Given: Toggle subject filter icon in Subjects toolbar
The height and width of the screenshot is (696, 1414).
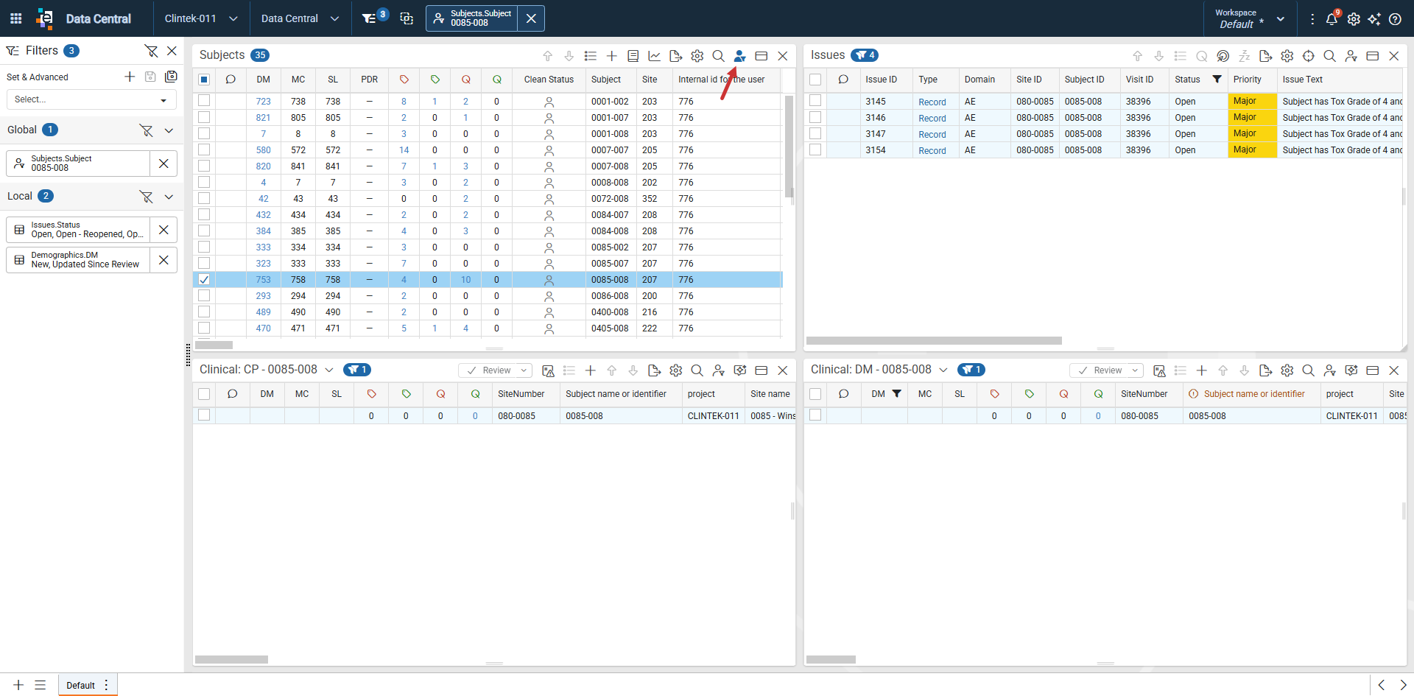Looking at the screenshot, I should click(739, 56).
